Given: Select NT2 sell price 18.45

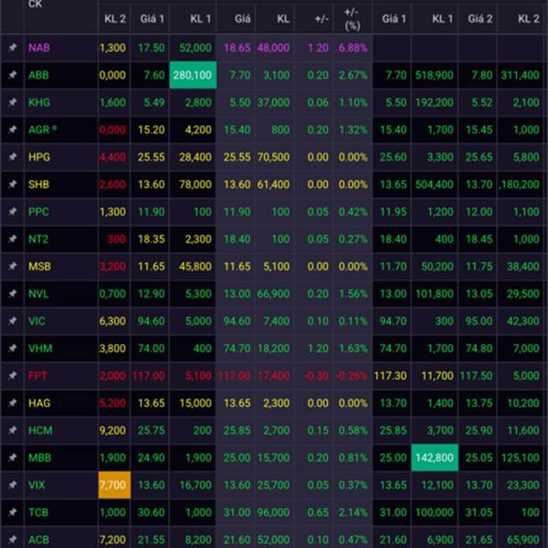Looking at the screenshot, I should coord(479,239).
